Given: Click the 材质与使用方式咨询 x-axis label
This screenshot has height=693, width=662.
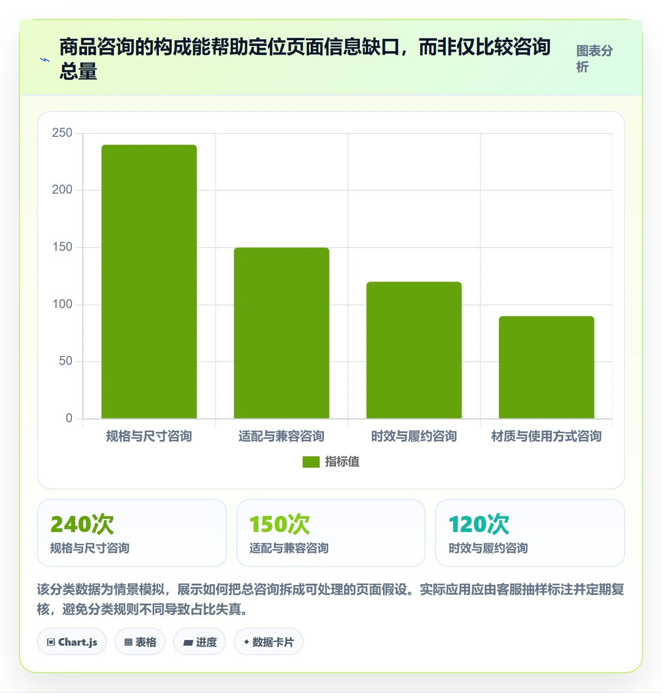Looking at the screenshot, I should tap(546, 436).
